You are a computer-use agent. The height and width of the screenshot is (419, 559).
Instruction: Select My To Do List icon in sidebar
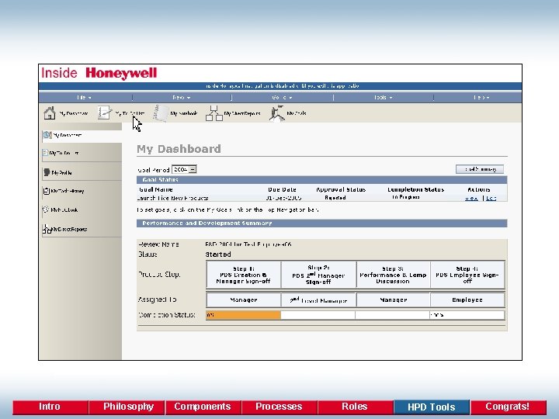tap(45, 153)
